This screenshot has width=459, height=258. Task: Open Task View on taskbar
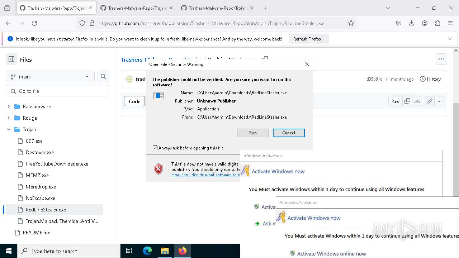(129, 251)
